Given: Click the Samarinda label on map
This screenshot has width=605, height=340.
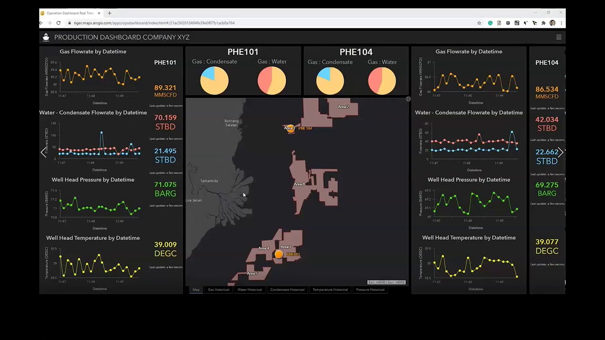Looking at the screenshot, I should coord(209,181).
